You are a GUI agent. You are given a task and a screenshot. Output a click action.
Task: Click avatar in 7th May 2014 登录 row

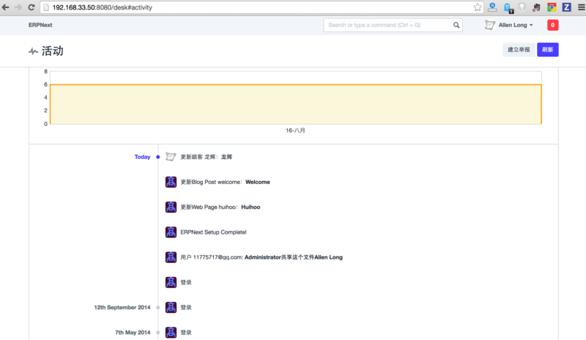pyautogui.click(x=171, y=332)
